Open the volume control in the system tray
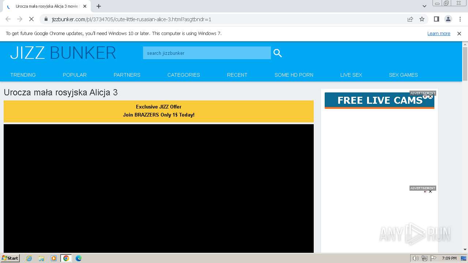The image size is (468, 263). click(415, 258)
